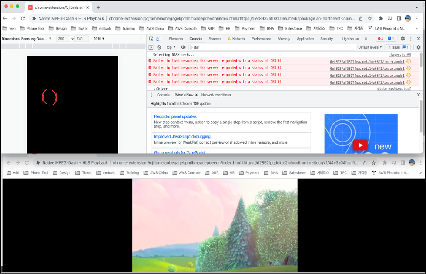Switch to the Security tab
The width and height of the screenshot is (426, 274).
(x=326, y=39)
